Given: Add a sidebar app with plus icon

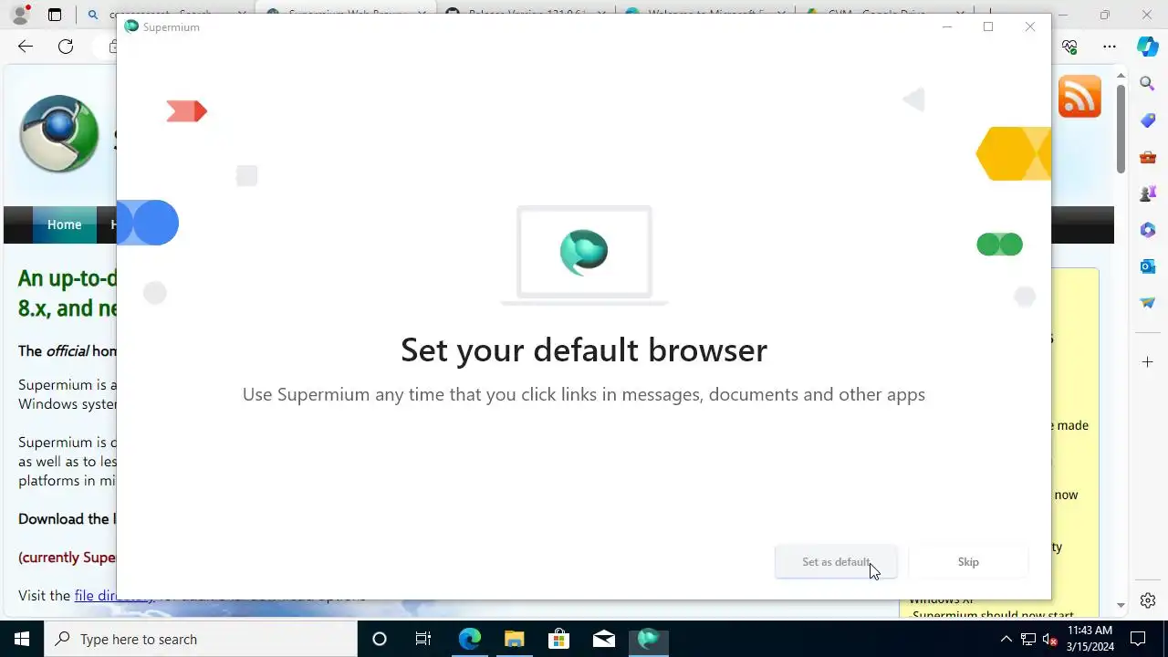Looking at the screenshot, I should pos(1148,362).
